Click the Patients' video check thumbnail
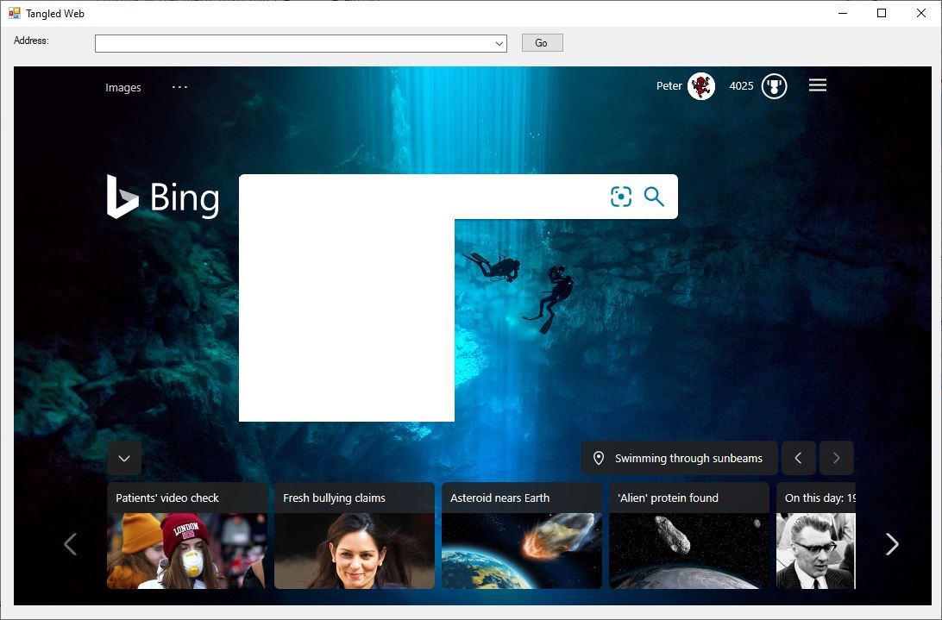This screenshot has width=942, height=620. click(x=187, y=551)
